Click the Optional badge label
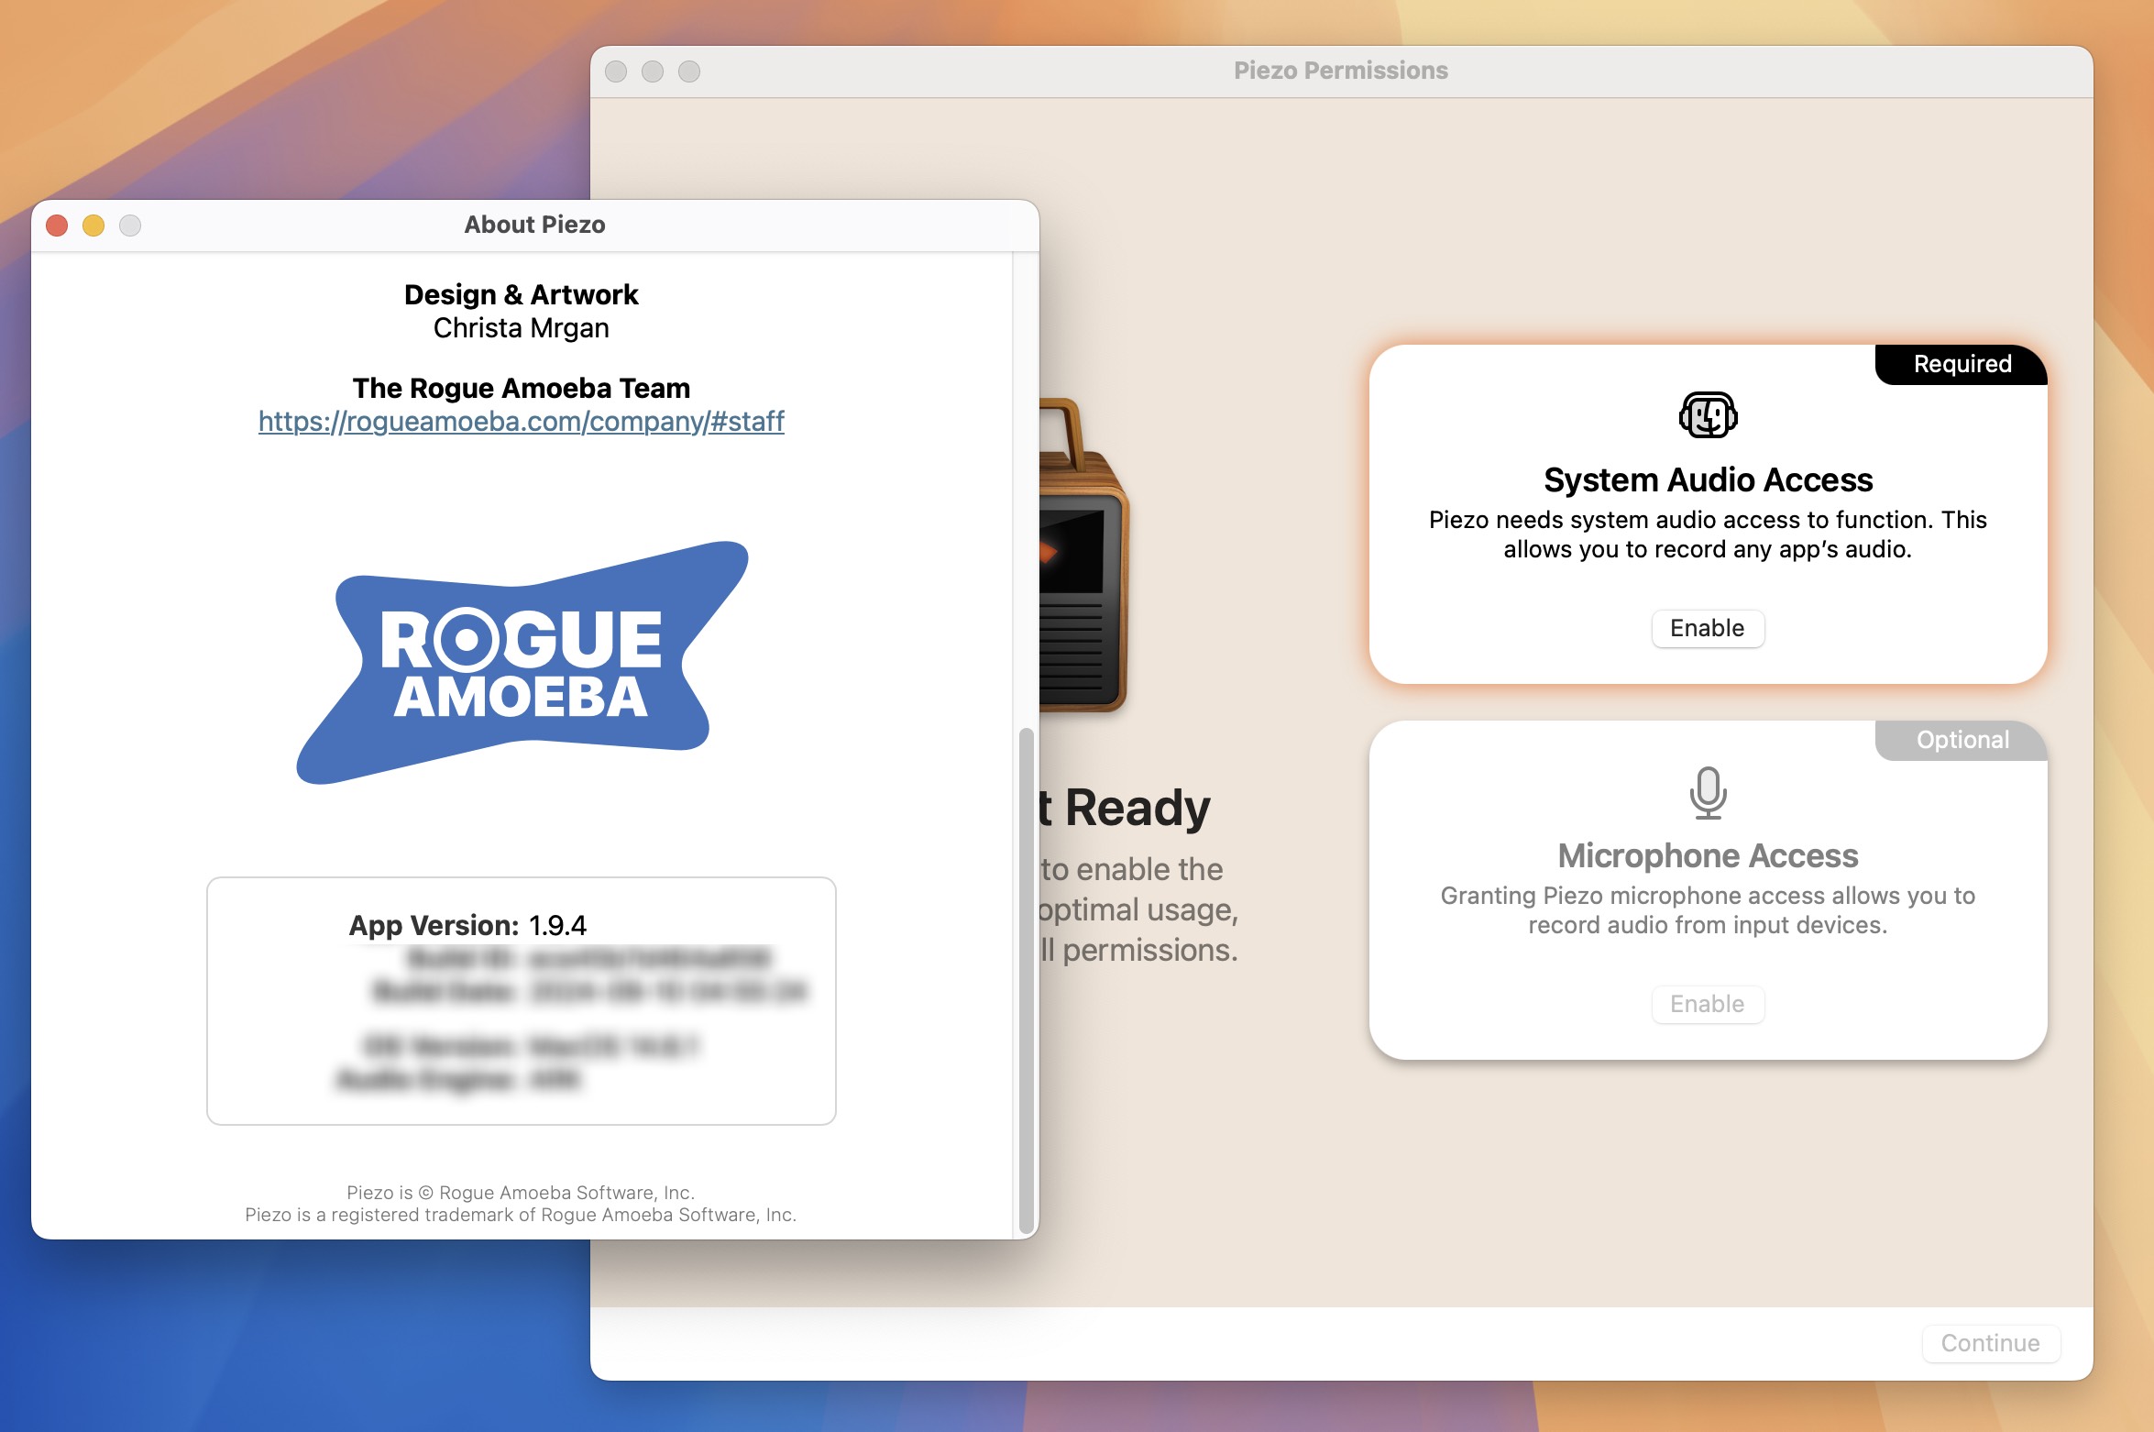 (x=1962, y=740)
